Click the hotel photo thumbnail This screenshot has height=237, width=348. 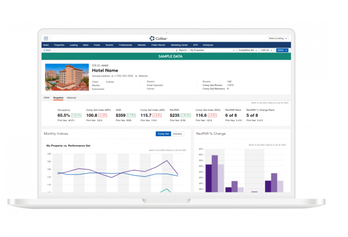tap(67, 77)
